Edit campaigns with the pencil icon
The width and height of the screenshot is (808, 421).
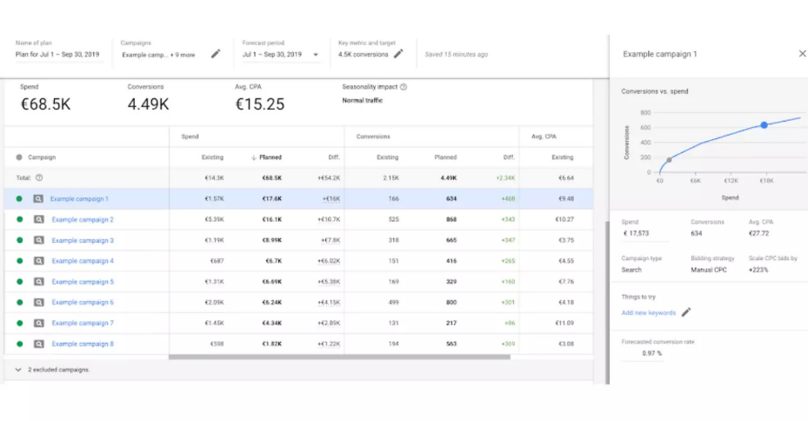click(x=216, y=54)
